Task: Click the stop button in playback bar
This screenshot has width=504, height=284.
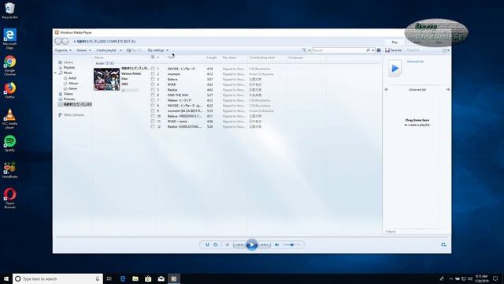Action: click(x=228, y=245)
